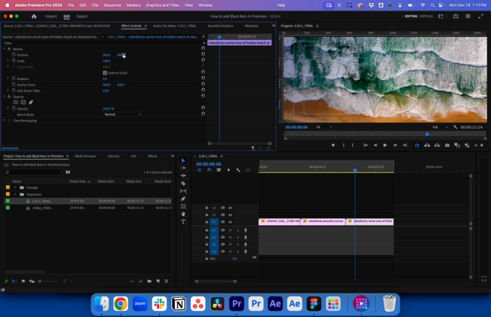Select the Razor tool
The image size is (491, 317).
tap(183, 183)
